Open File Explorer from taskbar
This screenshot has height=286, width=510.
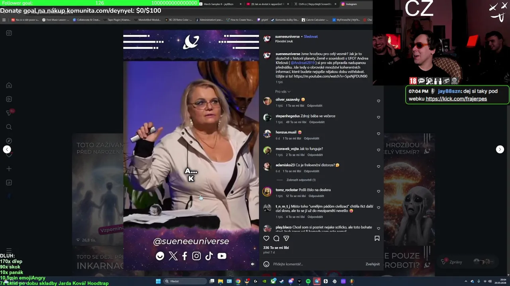pyautogui.click(x=220, y=281)
